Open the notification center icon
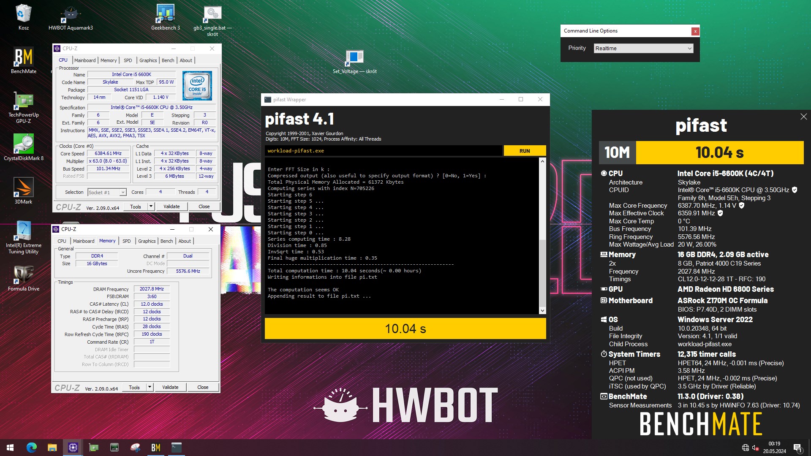 [797, 448]
